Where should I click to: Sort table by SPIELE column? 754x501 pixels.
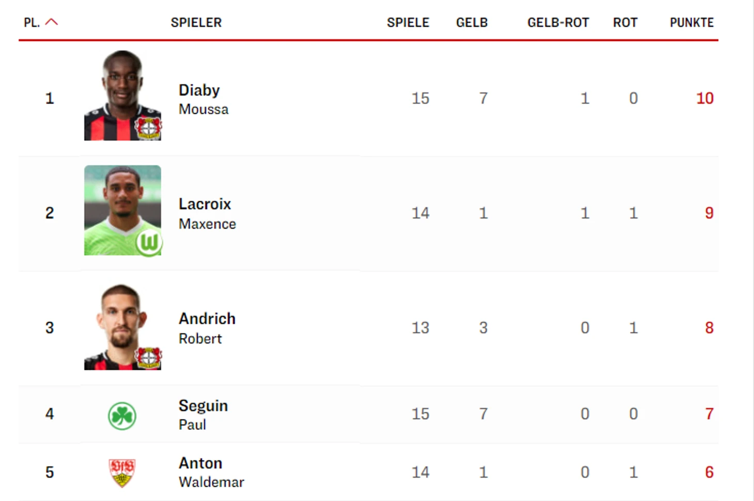click(x=407, y=23)
